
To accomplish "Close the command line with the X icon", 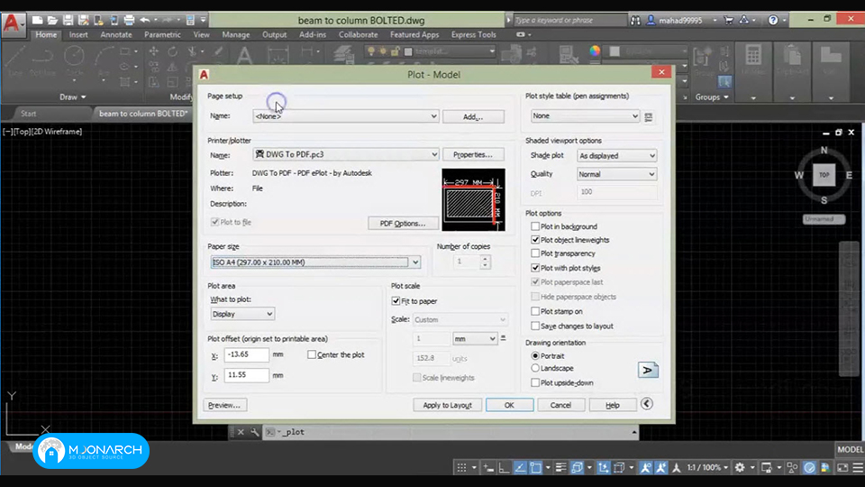I will point(241,432).
